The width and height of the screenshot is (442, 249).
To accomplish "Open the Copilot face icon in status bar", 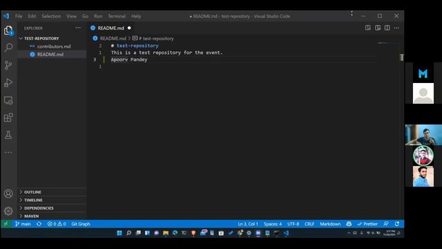I will (x=349, y=224).
